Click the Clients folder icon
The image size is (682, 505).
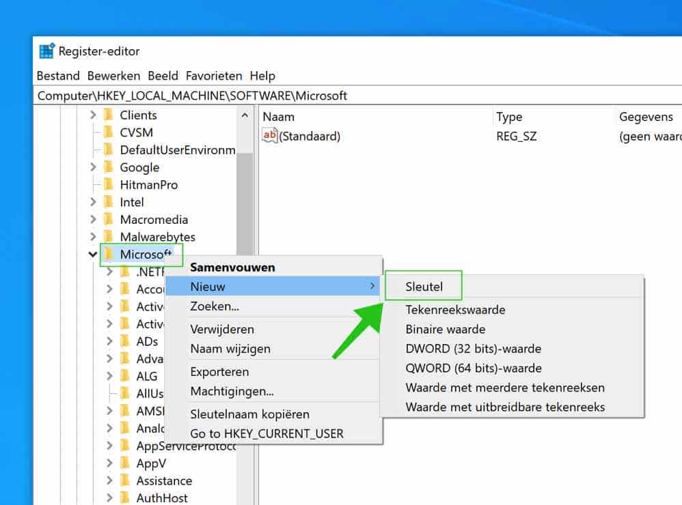tap(109, 115)
